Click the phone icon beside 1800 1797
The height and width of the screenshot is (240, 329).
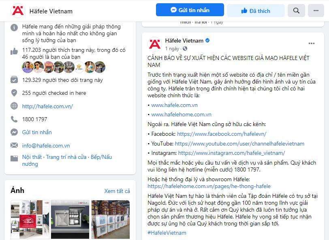coord(14,119)
